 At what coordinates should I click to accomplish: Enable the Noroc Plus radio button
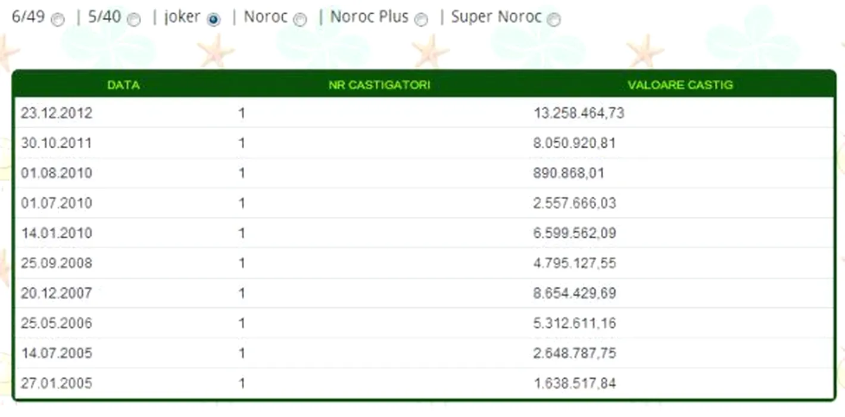coord(421,20)
